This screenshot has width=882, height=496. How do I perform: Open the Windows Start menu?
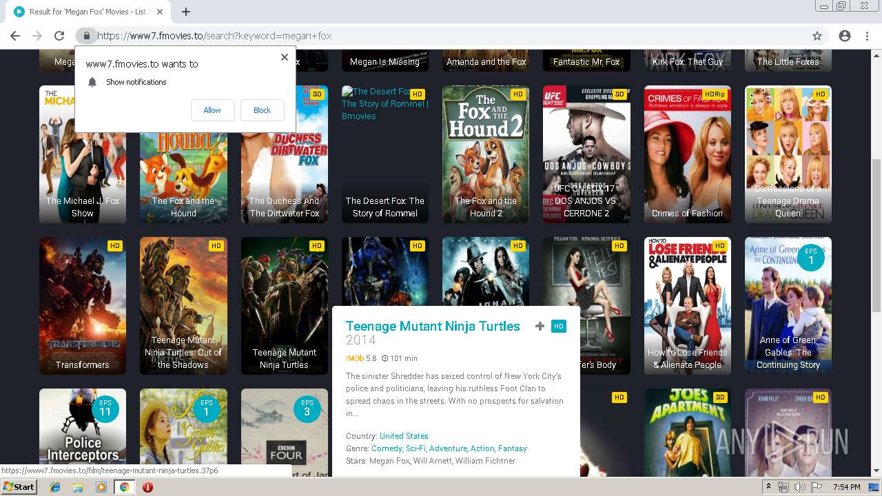pyautogui.click(x=19, y=486)
